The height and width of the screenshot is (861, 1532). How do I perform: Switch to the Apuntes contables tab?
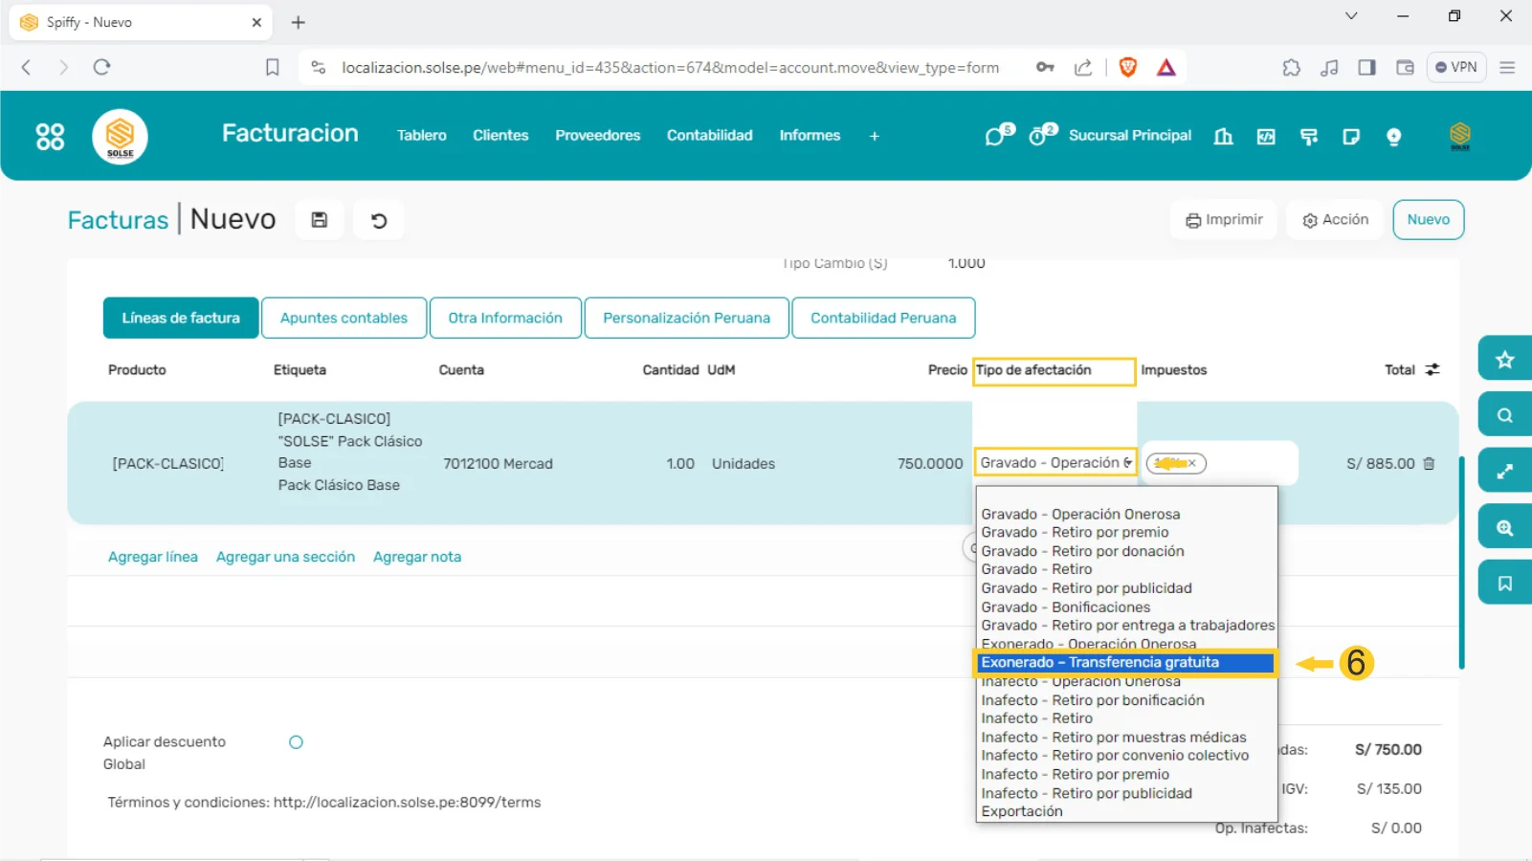click(x=344, y=318)
